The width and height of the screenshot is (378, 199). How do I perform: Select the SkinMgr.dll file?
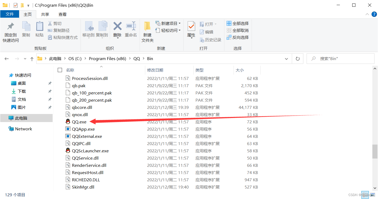click(x=83, y=187)
